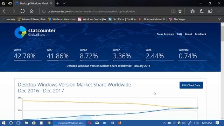This screenshot has width=224, height=126.
Task: Share this page
Action: click(x=210, y=11)
